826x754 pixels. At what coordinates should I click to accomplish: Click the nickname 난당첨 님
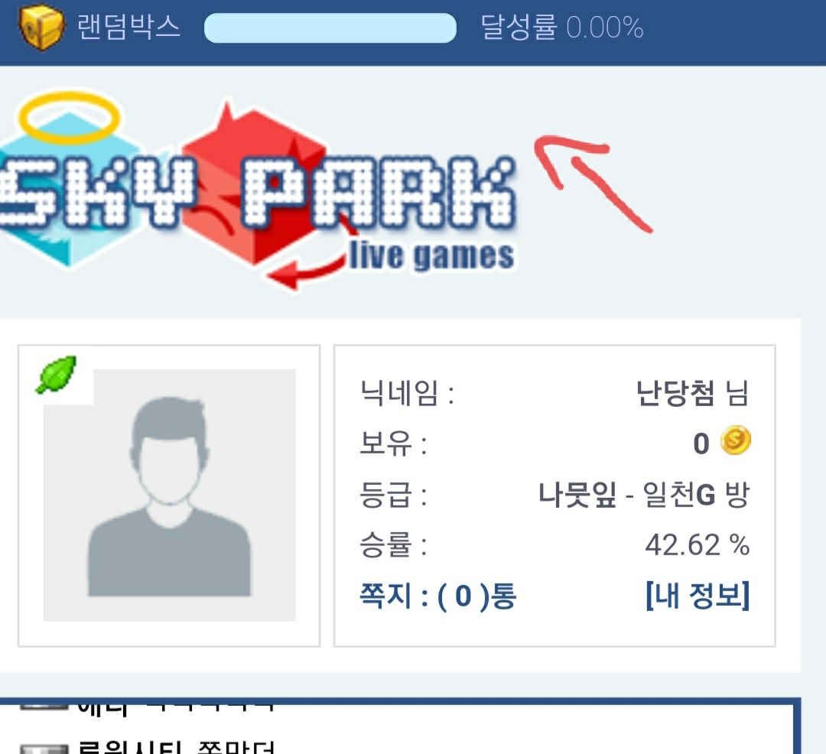point(692,393)
